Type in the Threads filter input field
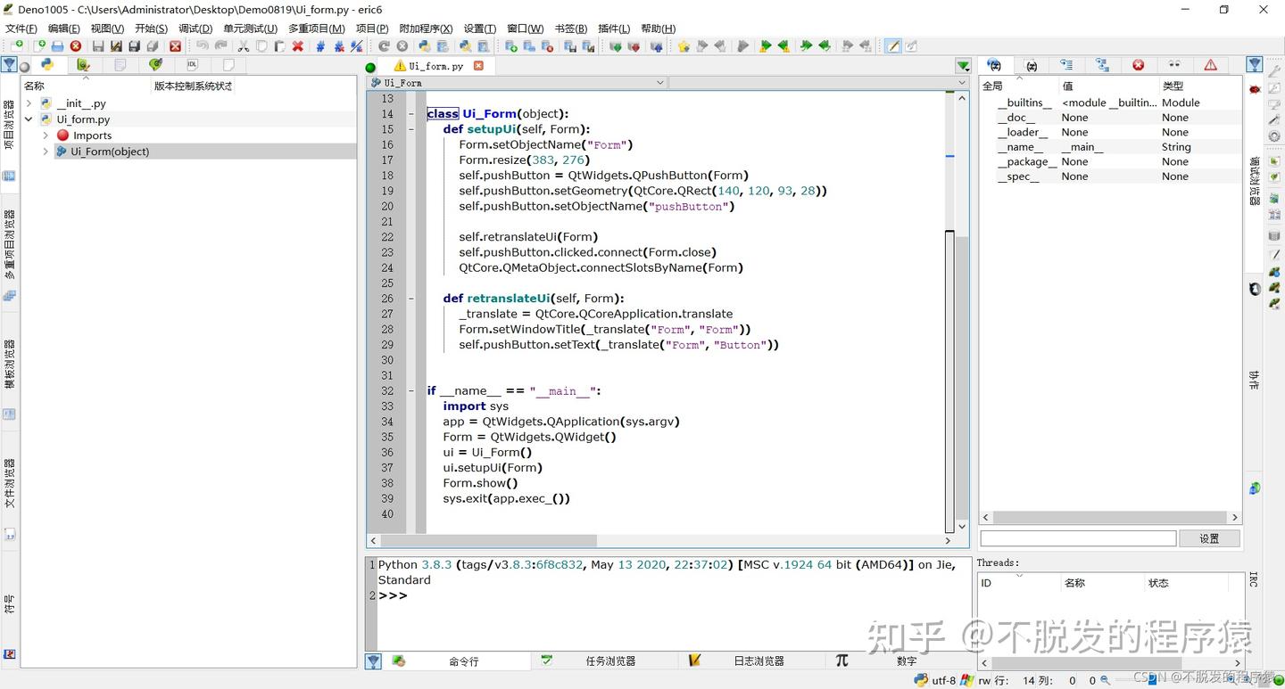 coord(1078,537)
